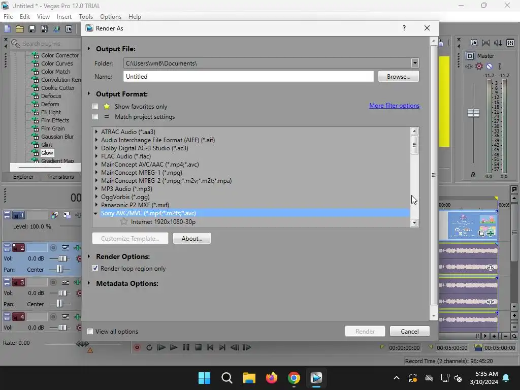The width and height of the screenshot is (520, 390).
Task: Collapse the Output Format section
Action: tap(89, 94)
